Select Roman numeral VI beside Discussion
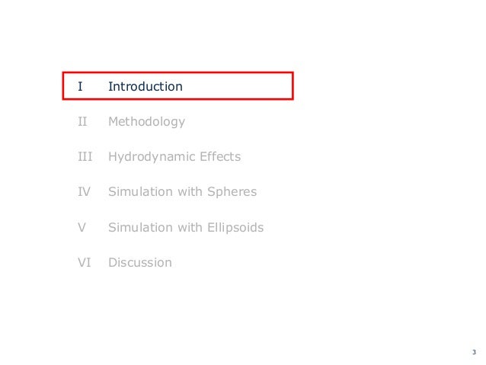Screen dimensions: 486x365 [84, 263]
